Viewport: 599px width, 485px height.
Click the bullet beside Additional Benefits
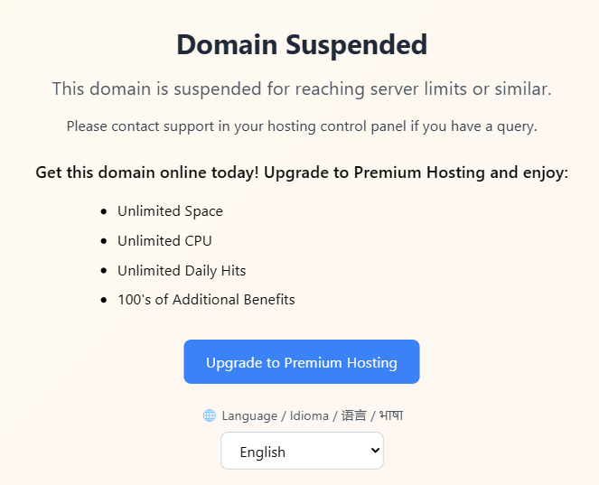coord(104,300)
